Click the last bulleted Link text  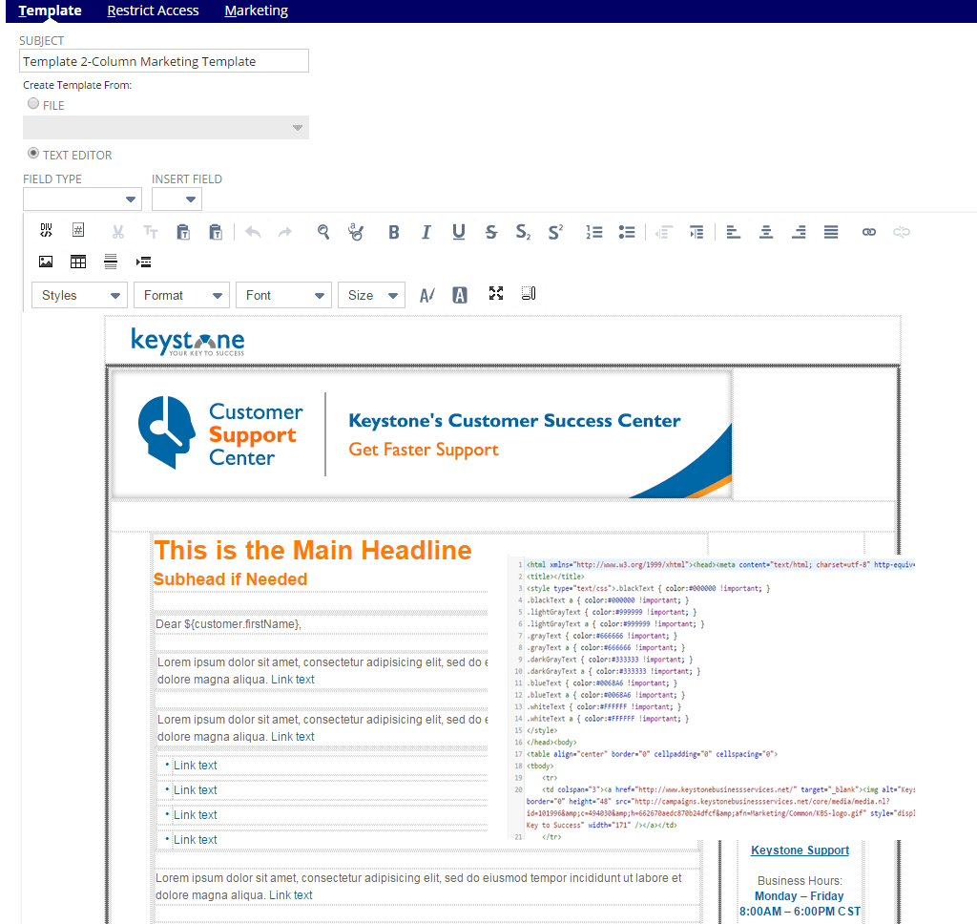point(195,840)
